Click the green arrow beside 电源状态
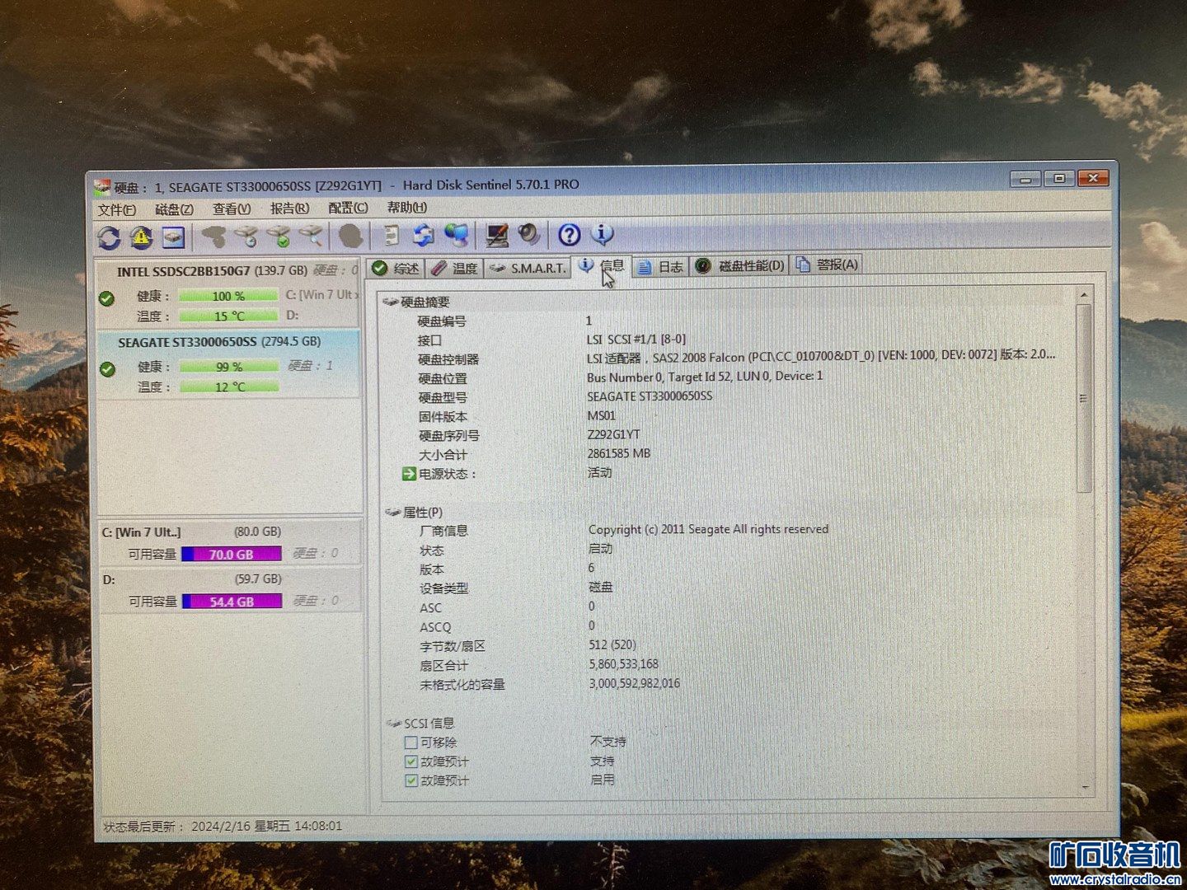1187x890 pixels. pos(408,474)
